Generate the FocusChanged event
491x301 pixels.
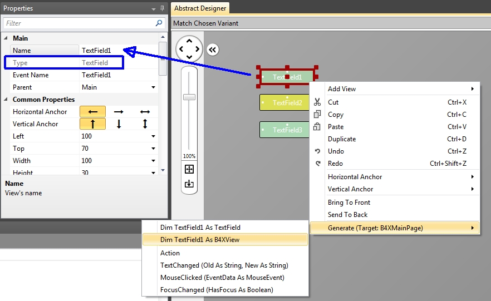click(225, 290)
